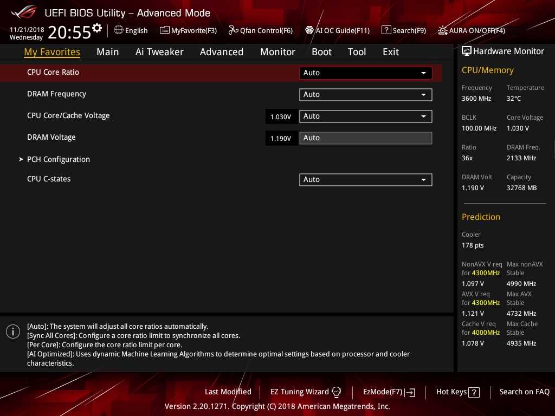Toggle AURA ON/OFF(F4) lighting icon
The height and width of the screenshot is (416, 555).
point(443,30)
